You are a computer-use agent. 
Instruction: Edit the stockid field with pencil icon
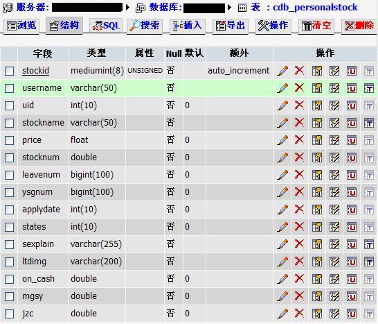point(282,71)
